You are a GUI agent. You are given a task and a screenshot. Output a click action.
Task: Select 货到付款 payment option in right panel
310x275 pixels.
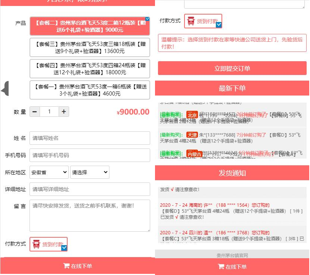203,21
